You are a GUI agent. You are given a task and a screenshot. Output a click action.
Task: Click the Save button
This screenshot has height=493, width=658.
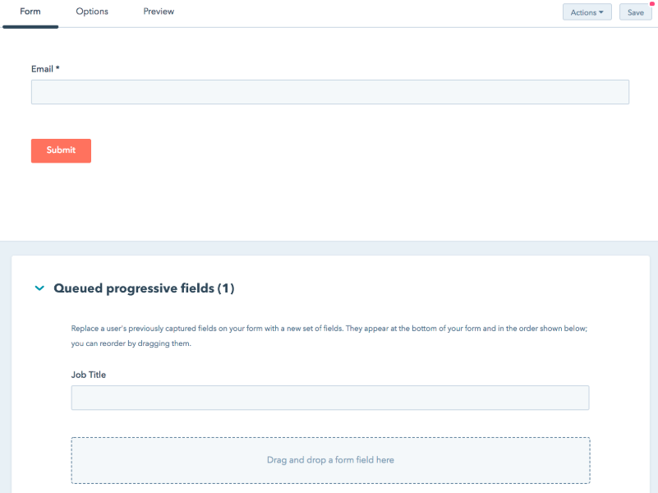pyautogui.click(x=635, y=12)
